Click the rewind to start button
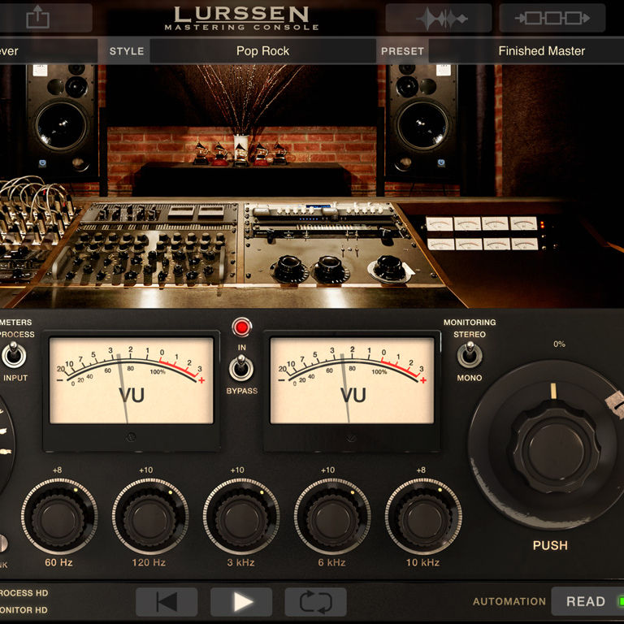Screen dimensions: 624x624 click(167, 602)
